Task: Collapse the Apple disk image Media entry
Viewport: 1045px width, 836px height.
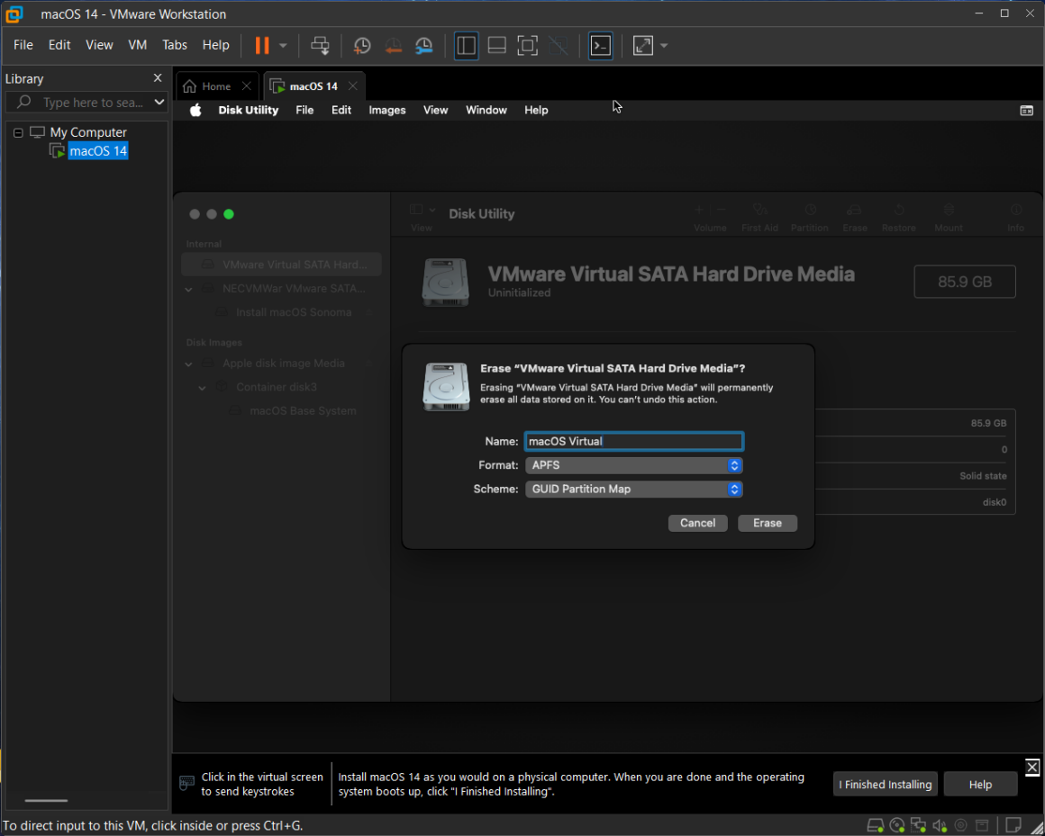Action: 188,364
